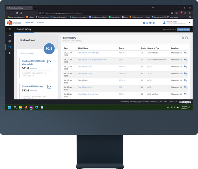This screenshot has width=198, height=169.
Task: Click the settings gear for the 437 - 9 score row
Action: pos(185,53)
